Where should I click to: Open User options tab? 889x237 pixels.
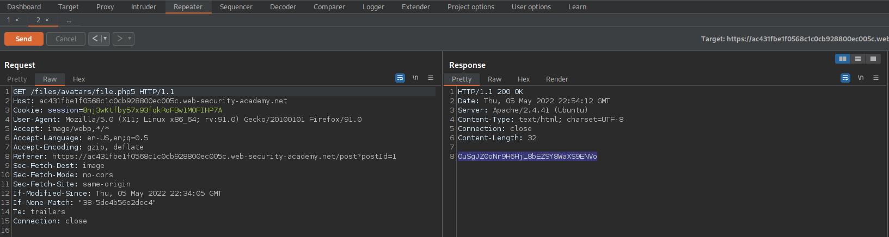[531, 7]
